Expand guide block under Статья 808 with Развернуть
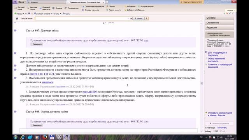Image resolution: width=249 pixels, height=140 pixels. click(x=37, y=125)
